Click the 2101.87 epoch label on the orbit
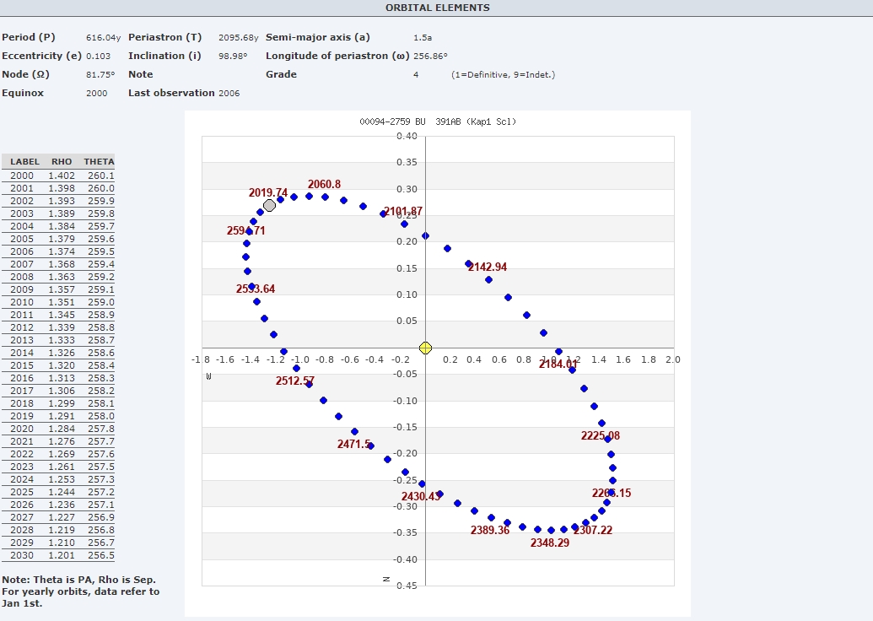873x621 pixels. (x=403, y=211)
